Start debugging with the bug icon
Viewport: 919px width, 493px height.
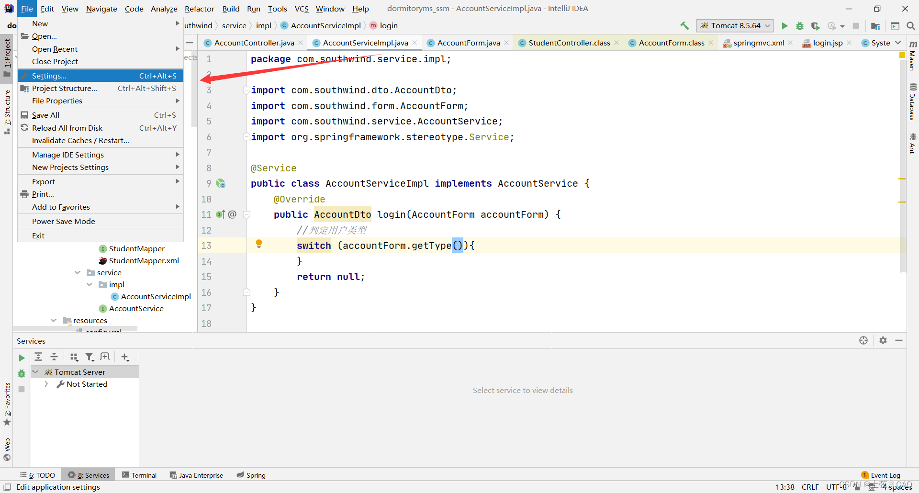(800, 26)
